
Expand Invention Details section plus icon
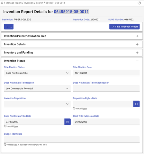pyautogui.click(x=137, y=44)
